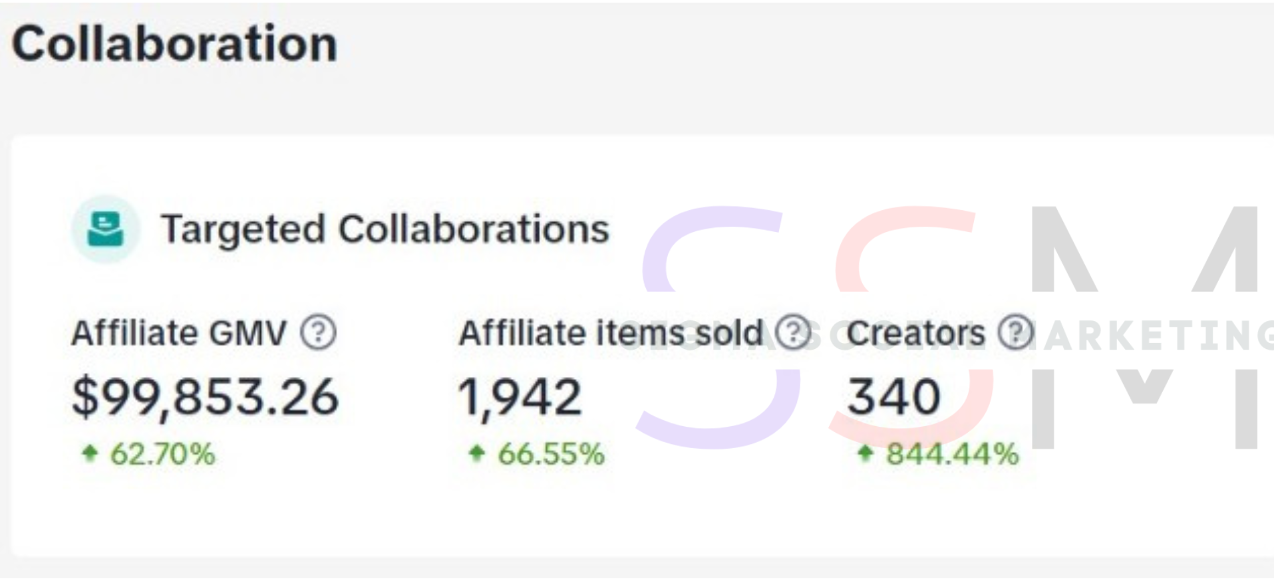Click the 1,942 items sold value
Screen dimensions: 1274x581
520,397
